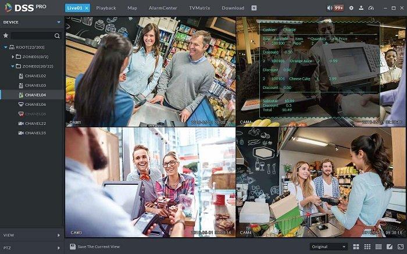Add a new tab with plus icon
407x254 pixels.
pos(254,8)
